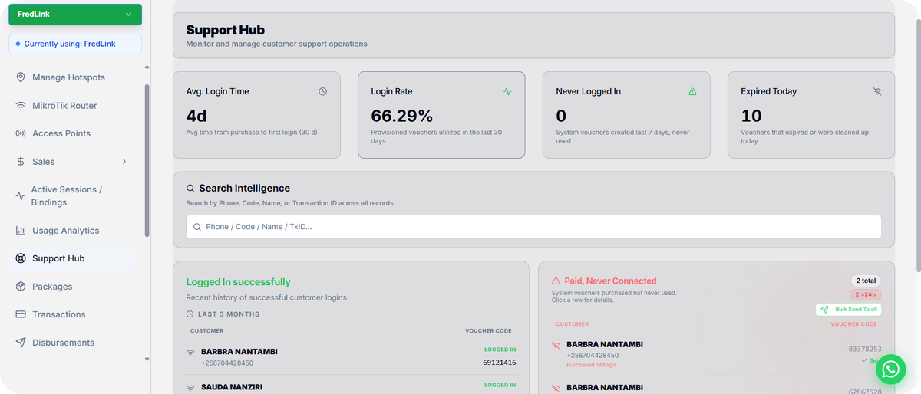The image size is (921, 394).
Task: Click the Manage Hotspots pin icon
Action: pyautogui.click(x=21, y=77)
